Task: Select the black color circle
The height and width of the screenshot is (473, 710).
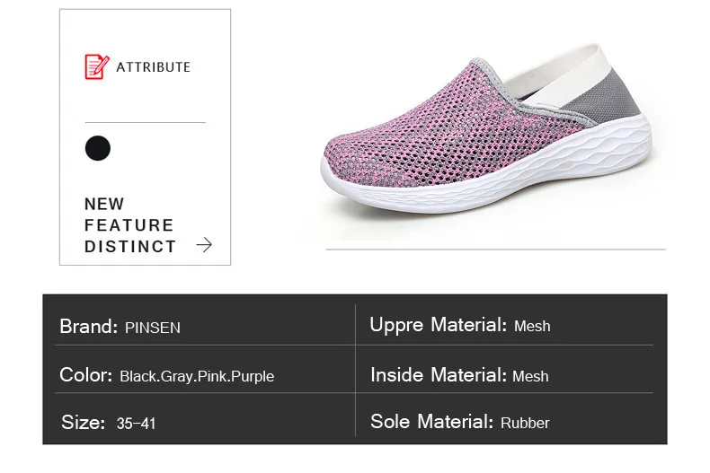Action: click(x=98, y=148)
